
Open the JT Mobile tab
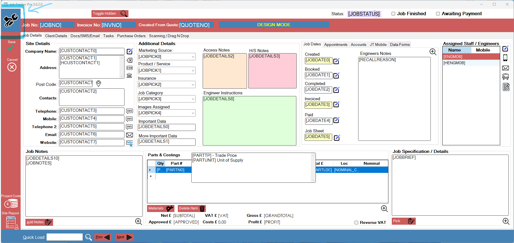pos(378,44)
